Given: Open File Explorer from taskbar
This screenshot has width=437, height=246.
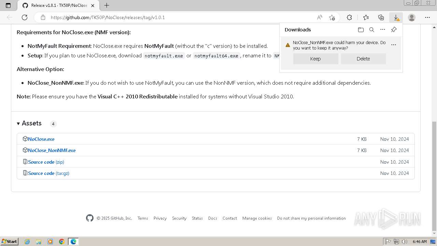Looking at the screenshot, I should click(x=39, y=242).
